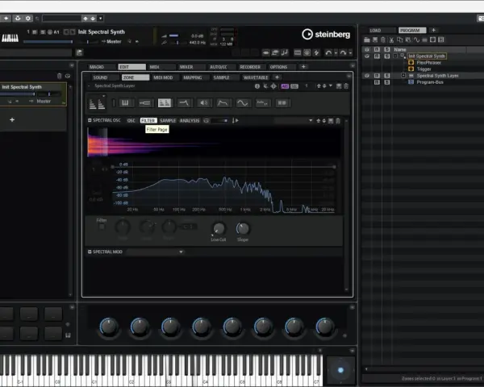Screen dimensions: 484x387
Task: Show the Filter section icon
Action: click(184, 102)
